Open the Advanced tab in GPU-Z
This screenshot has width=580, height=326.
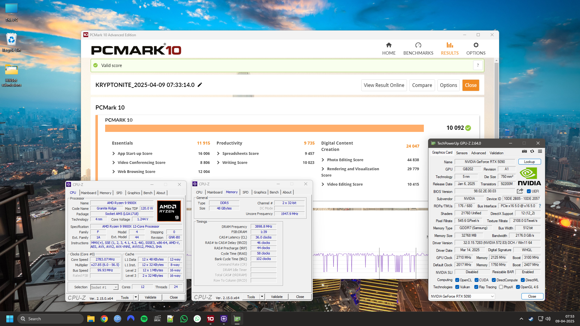click(x=478, y=153)
